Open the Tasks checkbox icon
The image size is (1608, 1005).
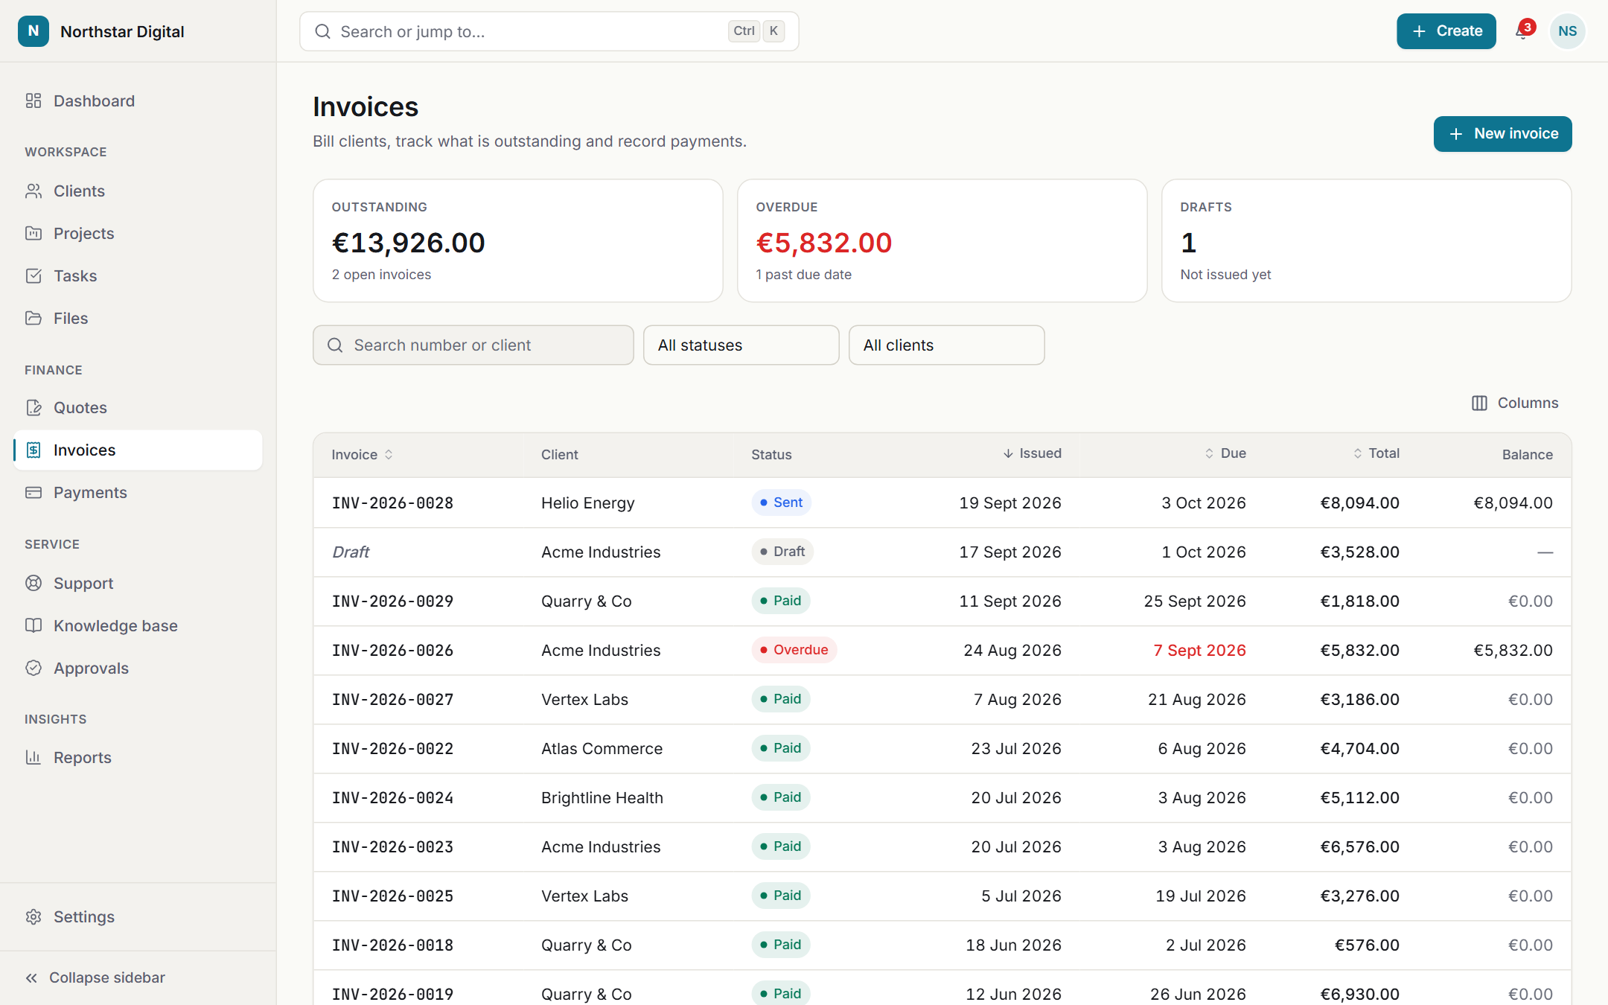[33, 275]
